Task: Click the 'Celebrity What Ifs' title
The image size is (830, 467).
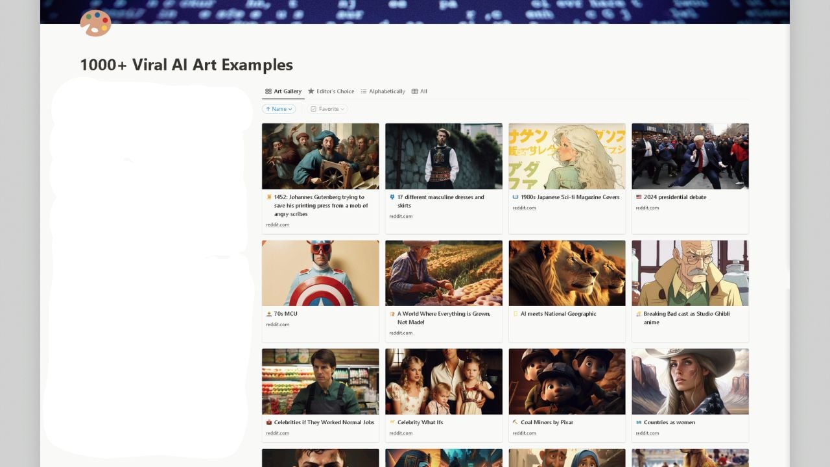Action: (x=420, y=422)
